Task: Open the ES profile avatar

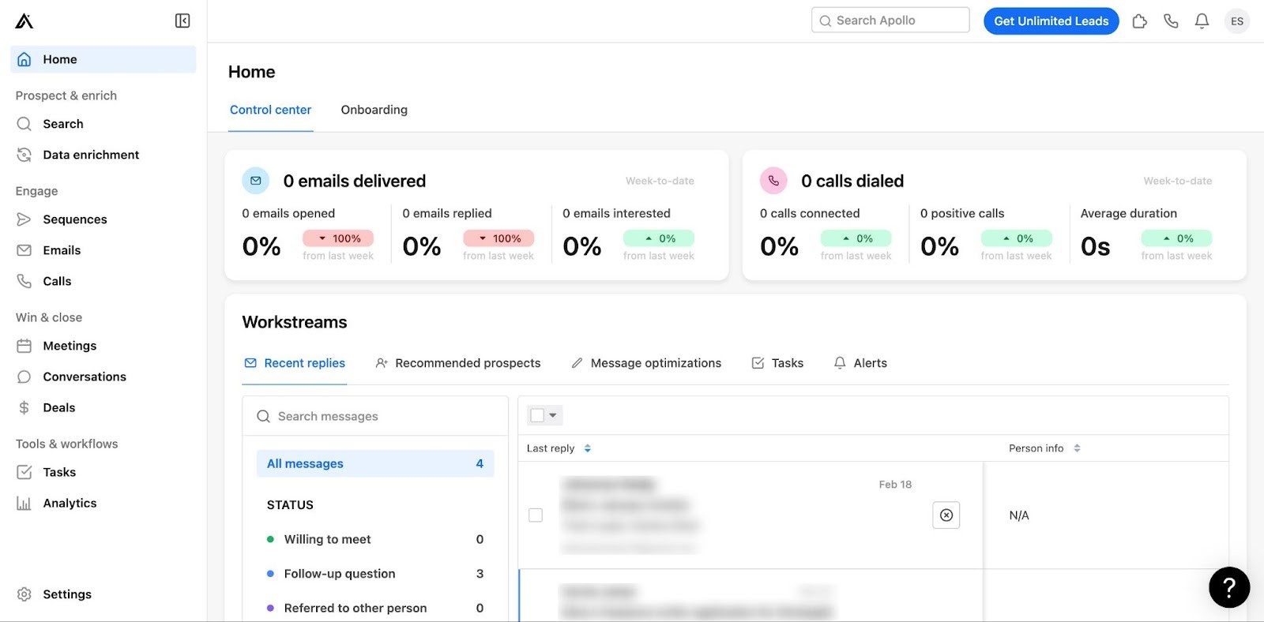Action: tap(1237, 21)
